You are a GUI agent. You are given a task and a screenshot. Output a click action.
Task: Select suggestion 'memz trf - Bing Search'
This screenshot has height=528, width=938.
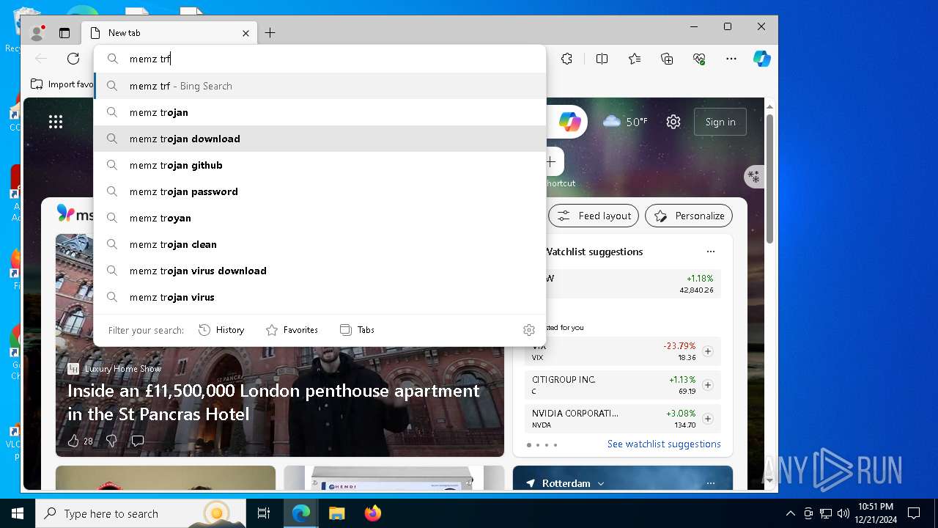coord(320,86)
